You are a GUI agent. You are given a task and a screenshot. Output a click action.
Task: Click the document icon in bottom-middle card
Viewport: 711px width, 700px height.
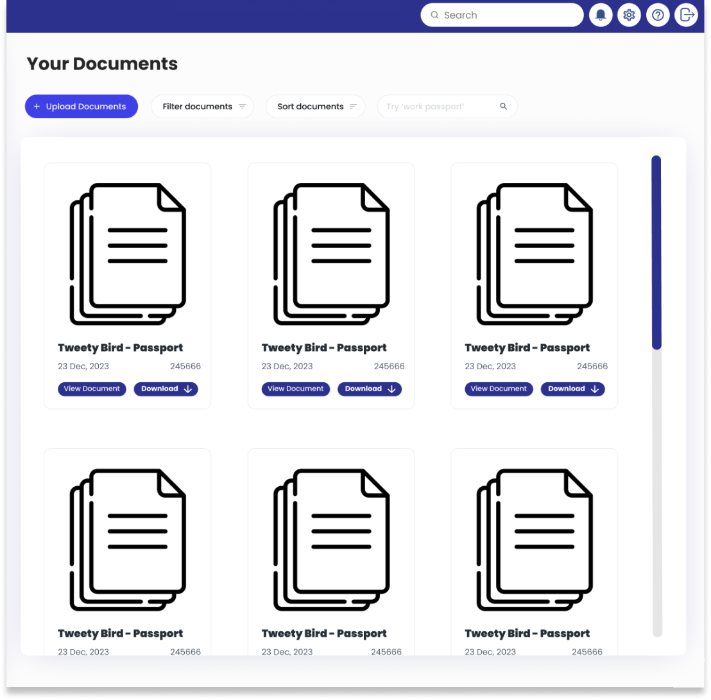pyautogui.click(x=331, y=539)
